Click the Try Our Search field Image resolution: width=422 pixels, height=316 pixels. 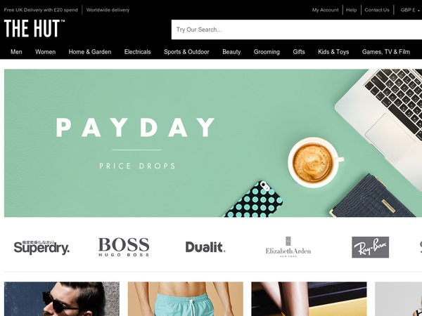coord(297,29)
